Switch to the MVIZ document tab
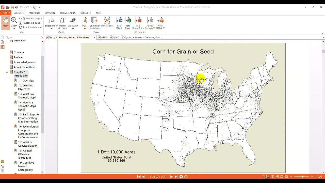Screen dimensions: 325x183 [x=114, y=37]
